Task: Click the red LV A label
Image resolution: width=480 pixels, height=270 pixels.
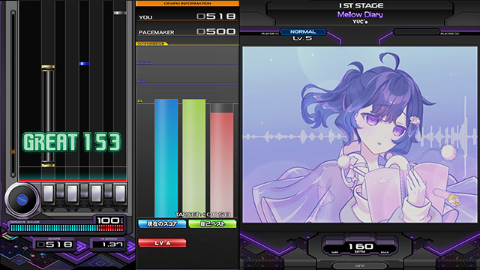Action: coord(162,243)
